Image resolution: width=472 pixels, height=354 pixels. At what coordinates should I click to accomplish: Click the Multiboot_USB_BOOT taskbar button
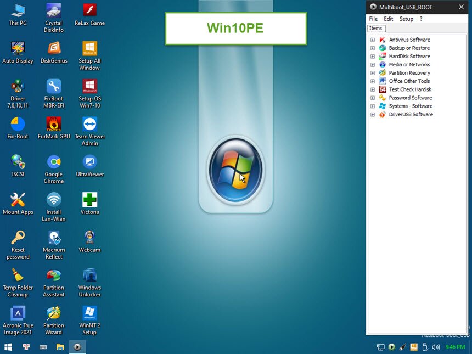pyautogui.click(x=77, y=347)
